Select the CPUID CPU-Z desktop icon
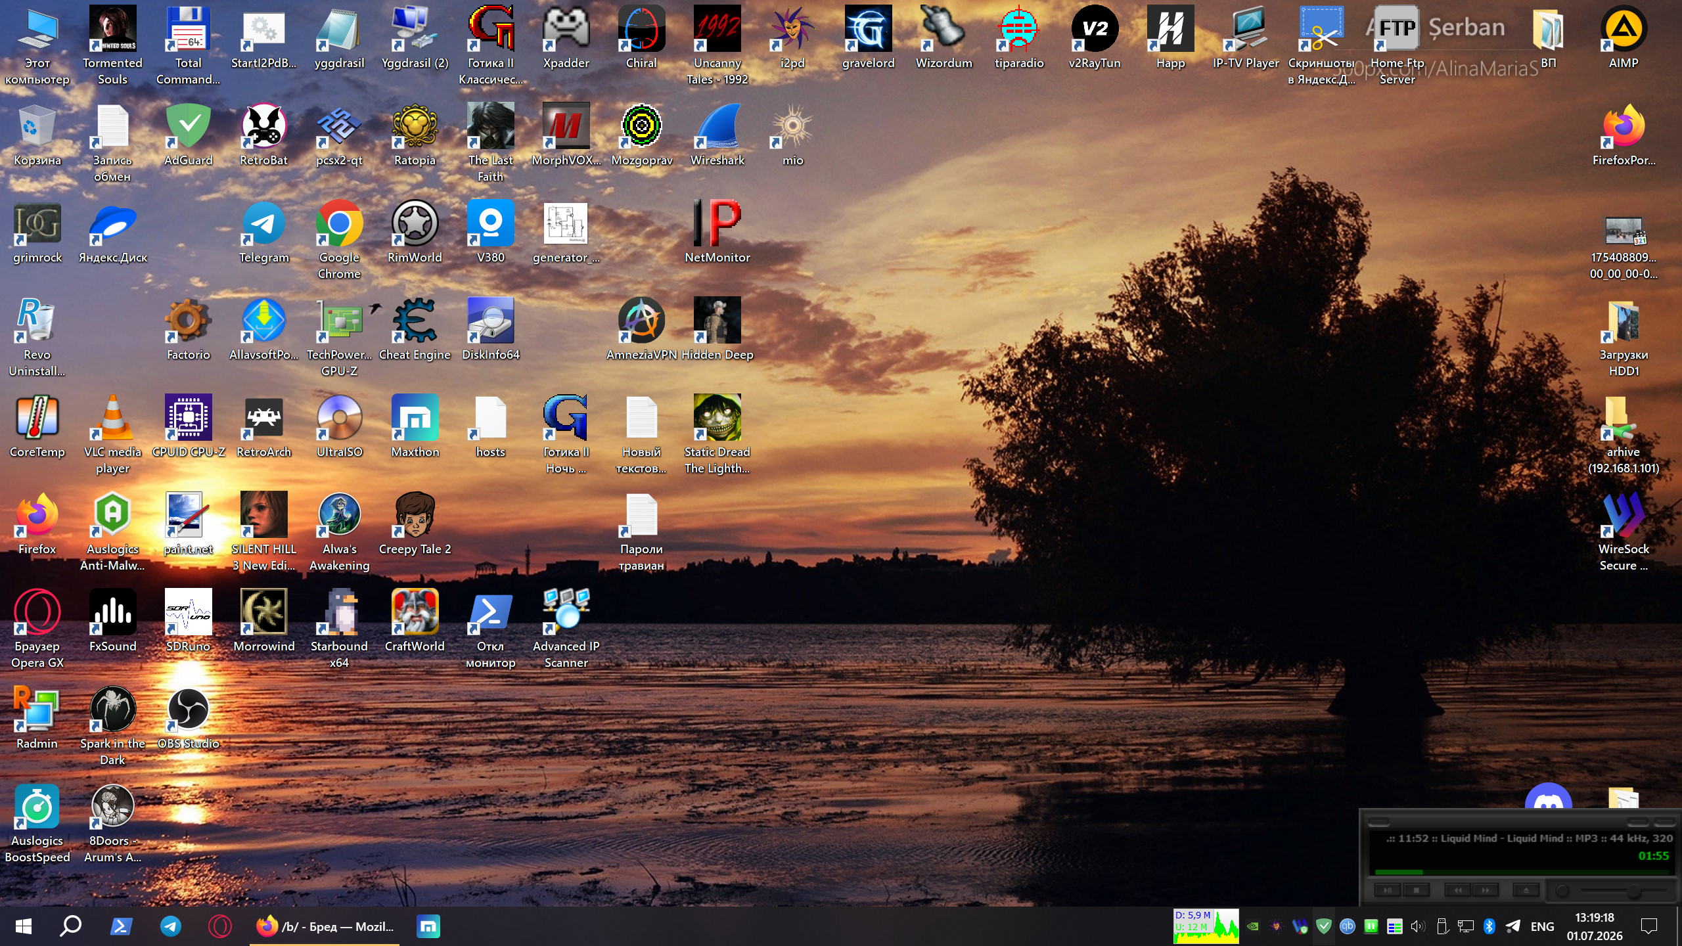1682x946 pixels. click(x=189, y=427)
